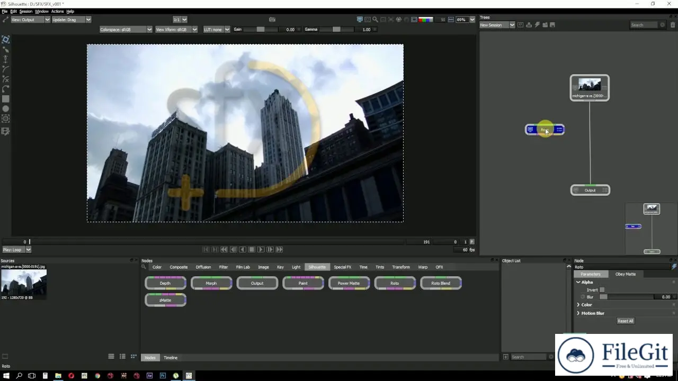Click the Gamma slider
Viewport: 678px width, 381px height.
[337, 30]
